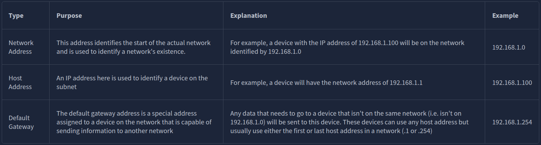541x145 pixels.
Task: Select the Network Address type cell
Action: point(21,47)
